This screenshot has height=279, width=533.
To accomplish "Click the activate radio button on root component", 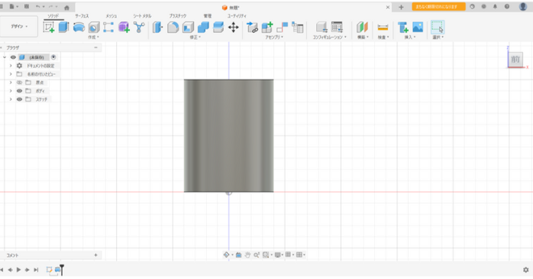I will pyautogui.click(x=53, y=57).
